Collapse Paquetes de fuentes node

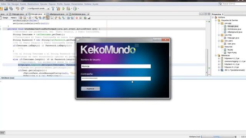(x=216, y=20)
